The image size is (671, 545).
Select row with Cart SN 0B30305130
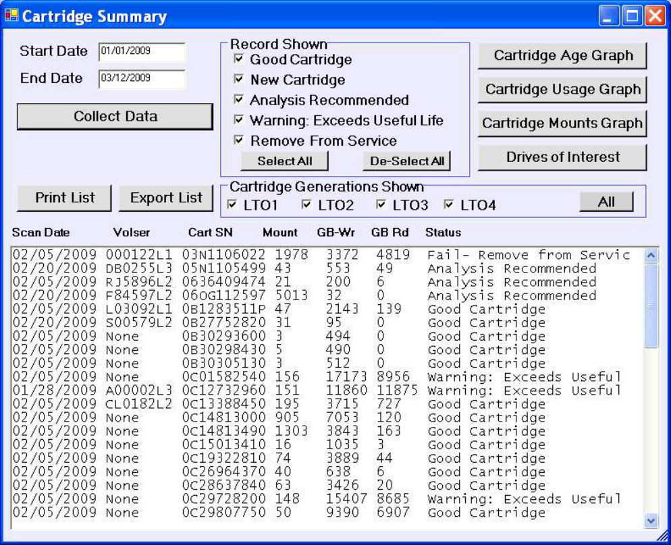[327, 364]
